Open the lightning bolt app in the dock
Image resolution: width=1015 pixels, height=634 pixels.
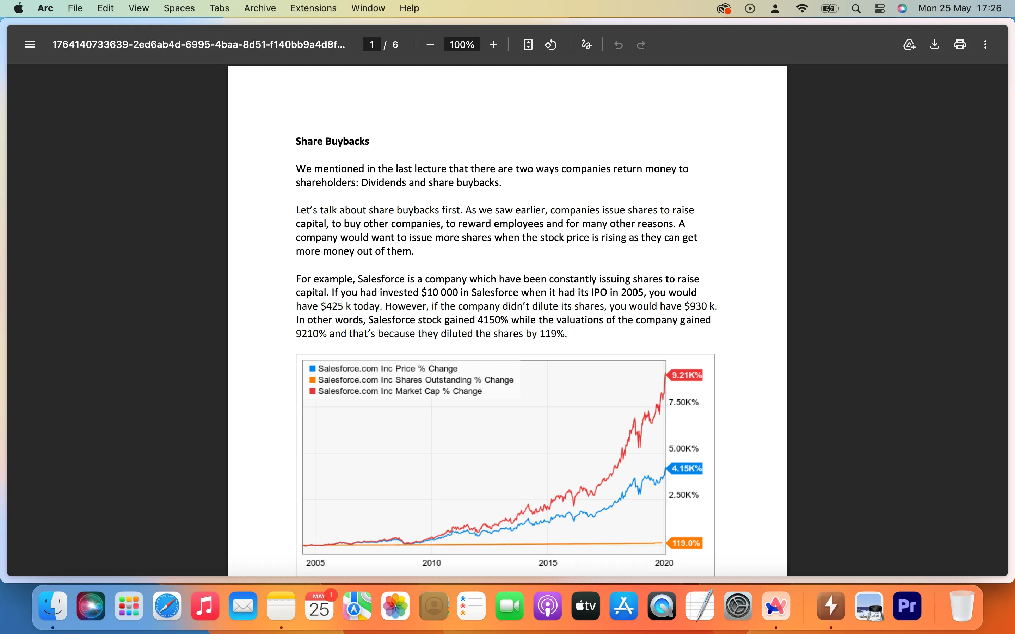(831, 605)
